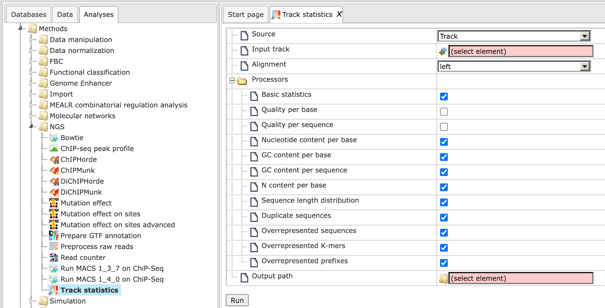Click the Import folder icon

coord(43,94)
